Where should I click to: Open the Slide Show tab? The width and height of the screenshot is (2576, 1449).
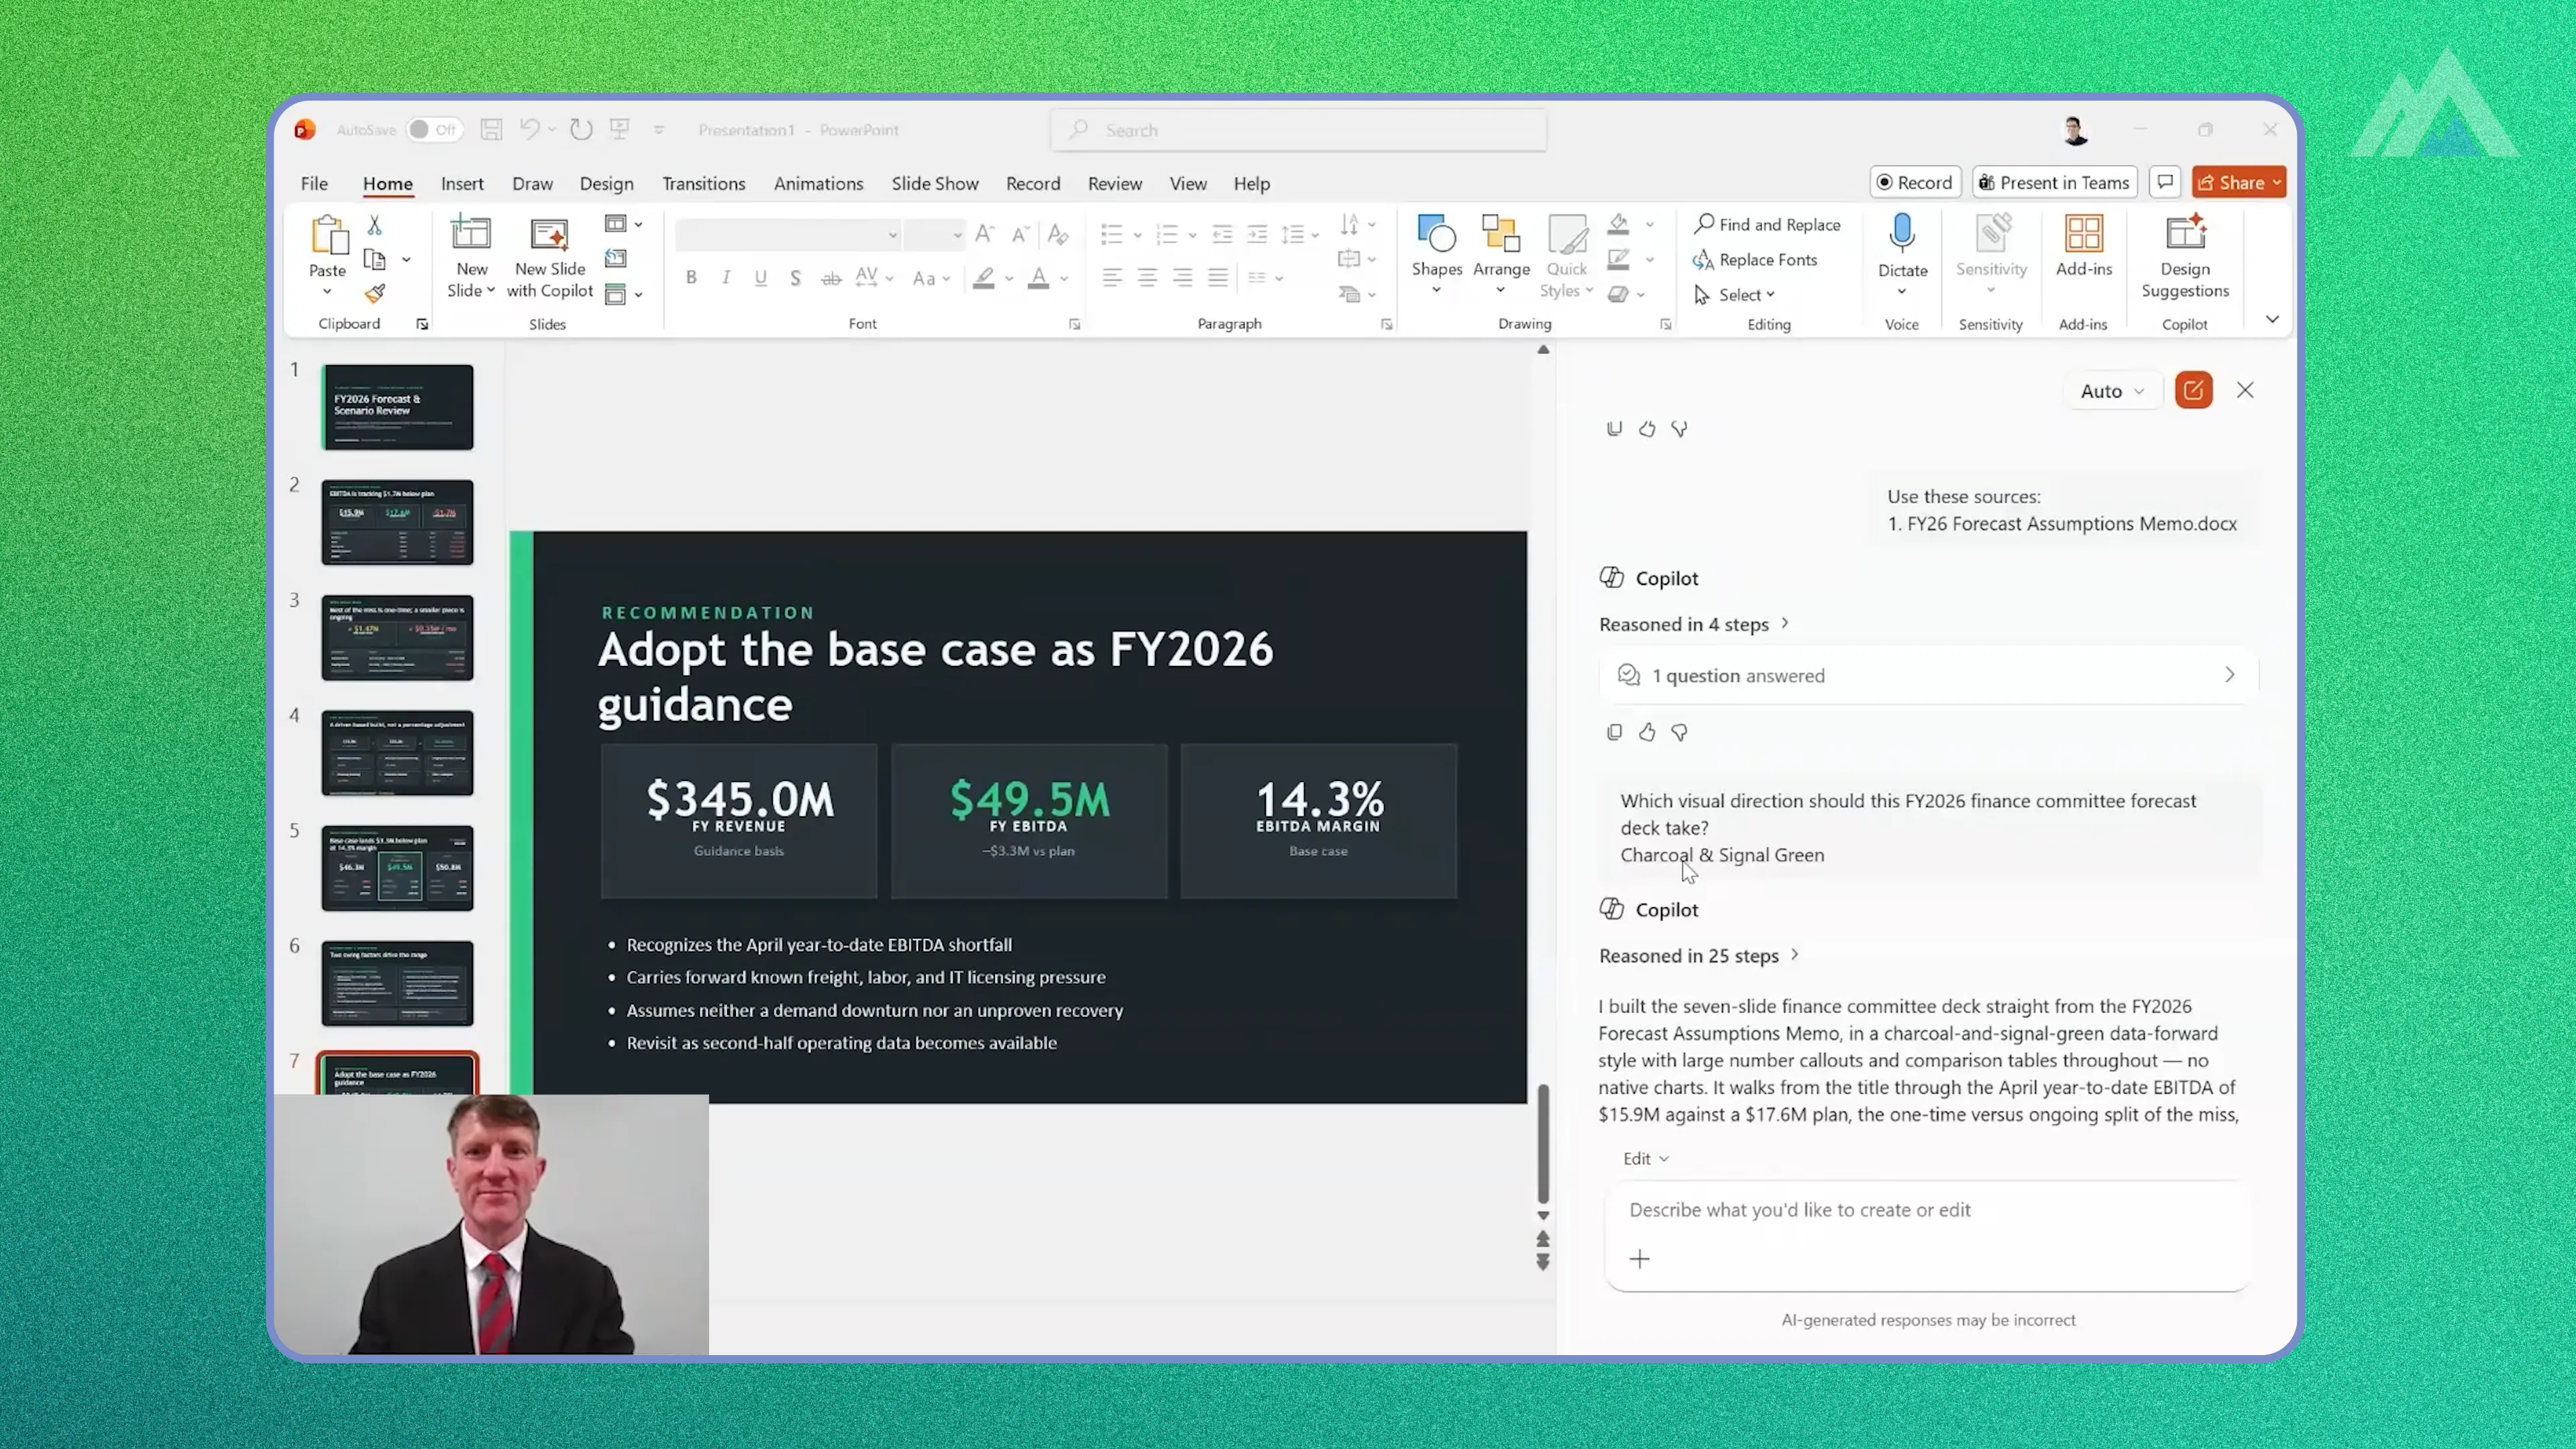(x=935, y=184)
